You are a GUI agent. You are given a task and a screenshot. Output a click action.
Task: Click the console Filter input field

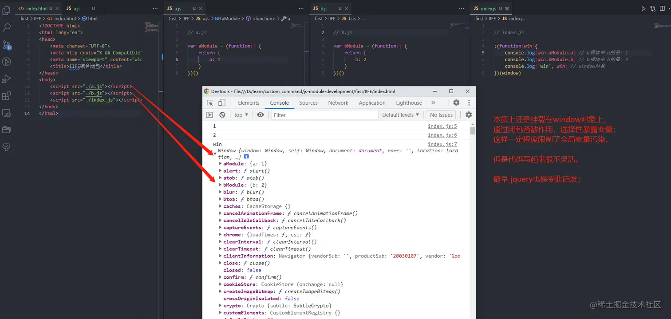pos(324,114)
